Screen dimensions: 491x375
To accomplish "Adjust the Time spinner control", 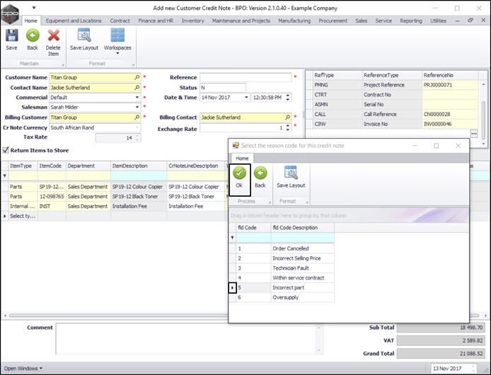I will (x=288, y=98).
